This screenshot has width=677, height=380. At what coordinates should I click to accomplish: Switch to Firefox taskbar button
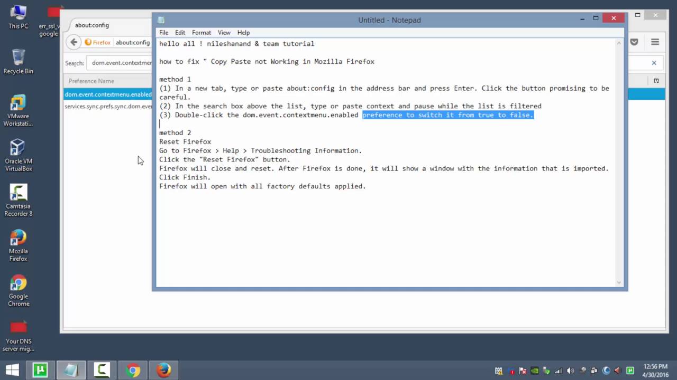(x=163, y=370)
